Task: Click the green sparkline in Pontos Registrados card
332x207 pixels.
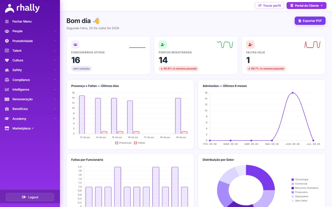Action: pos(225,45)
